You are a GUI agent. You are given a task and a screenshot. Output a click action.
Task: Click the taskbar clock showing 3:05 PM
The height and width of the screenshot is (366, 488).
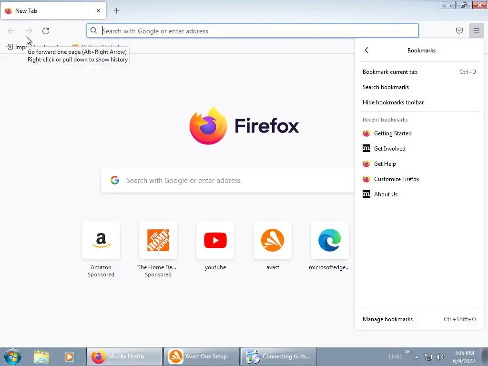(x=464, y=357)
